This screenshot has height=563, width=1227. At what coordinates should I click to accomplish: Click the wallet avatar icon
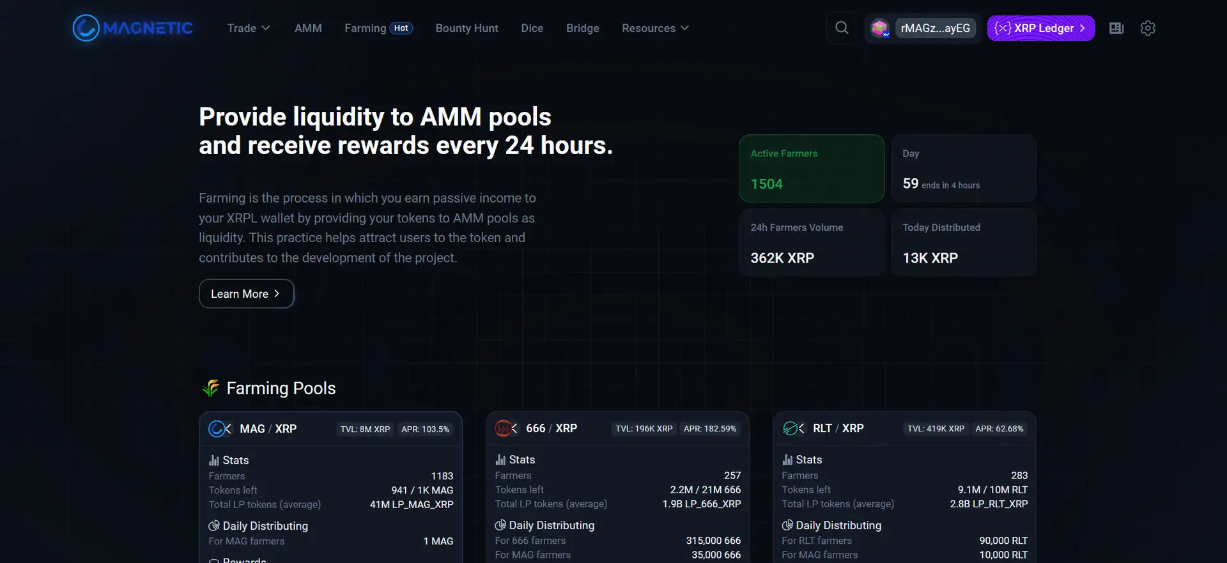[880, 28]
